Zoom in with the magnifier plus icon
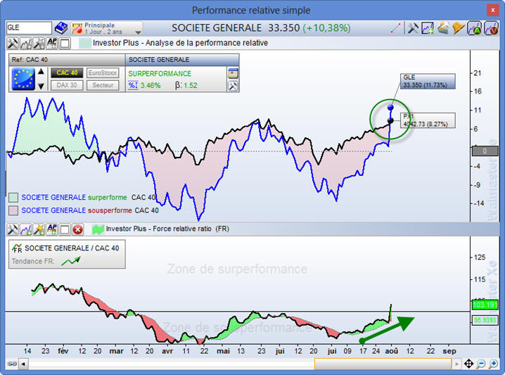The height and width of the screenshot is (375, 505). click(x=493, y=364)
